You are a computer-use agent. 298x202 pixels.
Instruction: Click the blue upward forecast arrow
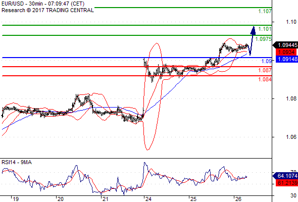coord(252,41)
